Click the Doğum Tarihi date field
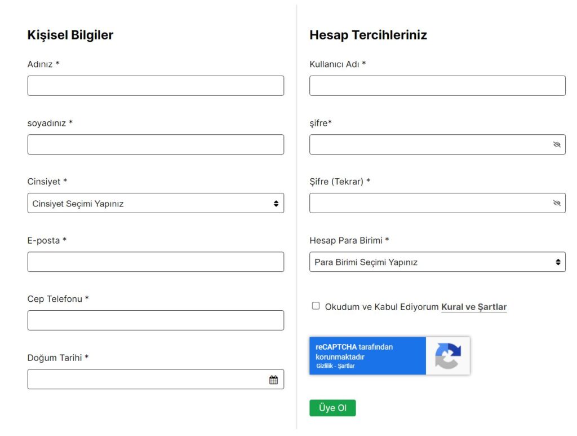The height and width of the screenshot is (436, 577). [x=148, y=379]
